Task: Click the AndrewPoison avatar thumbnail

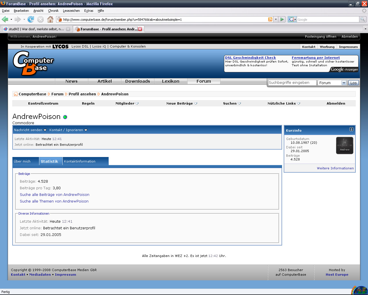Action: [x=345, y=145]
